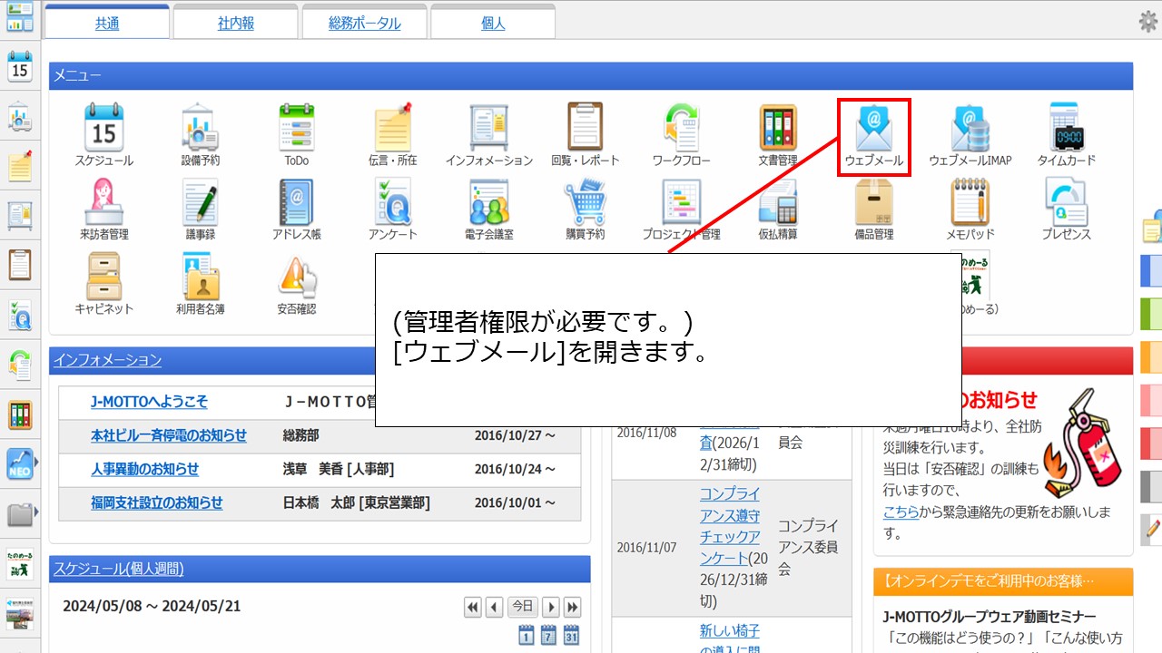Switch schedule to the month view icon
Screen dimensions: 1162x653
[571, 635]
